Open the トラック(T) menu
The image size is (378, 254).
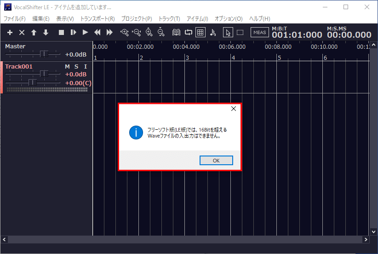point(169,18)
